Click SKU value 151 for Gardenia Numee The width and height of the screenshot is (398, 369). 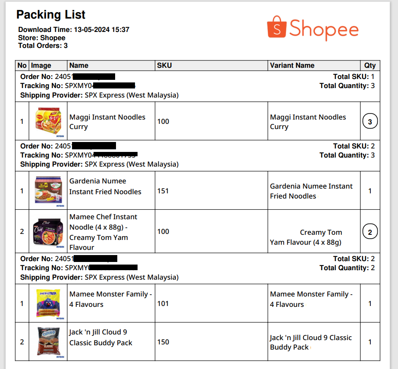pyautogui.click(x=163, y=191)
